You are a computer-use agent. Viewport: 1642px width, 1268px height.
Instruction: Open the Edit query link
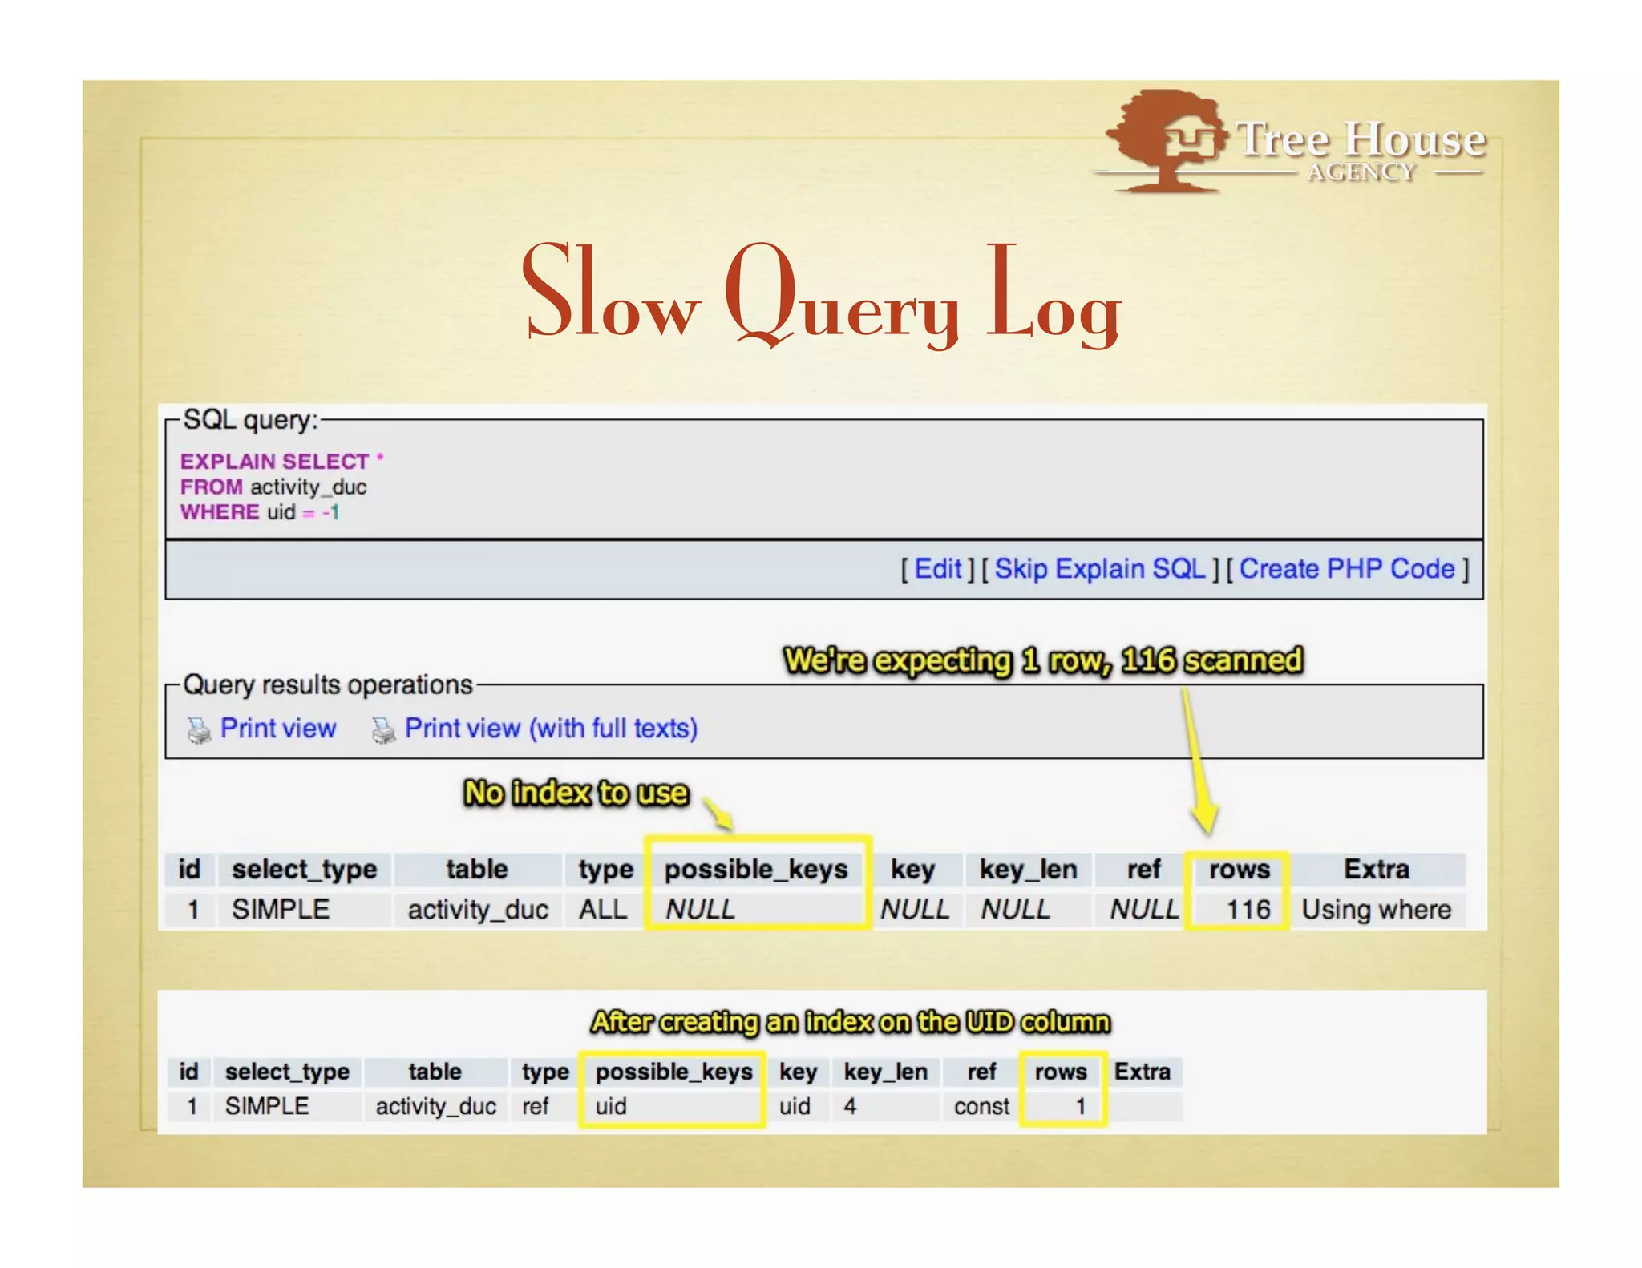coord(937,569)
